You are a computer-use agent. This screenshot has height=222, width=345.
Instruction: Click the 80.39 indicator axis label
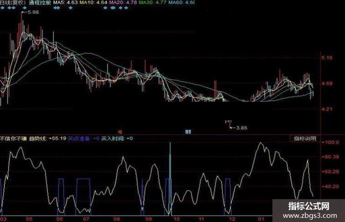(330, 157)
